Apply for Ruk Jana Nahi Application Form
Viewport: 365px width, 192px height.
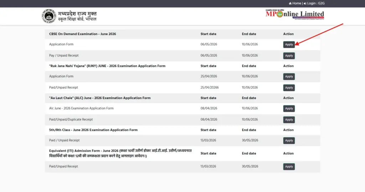coord(289,77)
